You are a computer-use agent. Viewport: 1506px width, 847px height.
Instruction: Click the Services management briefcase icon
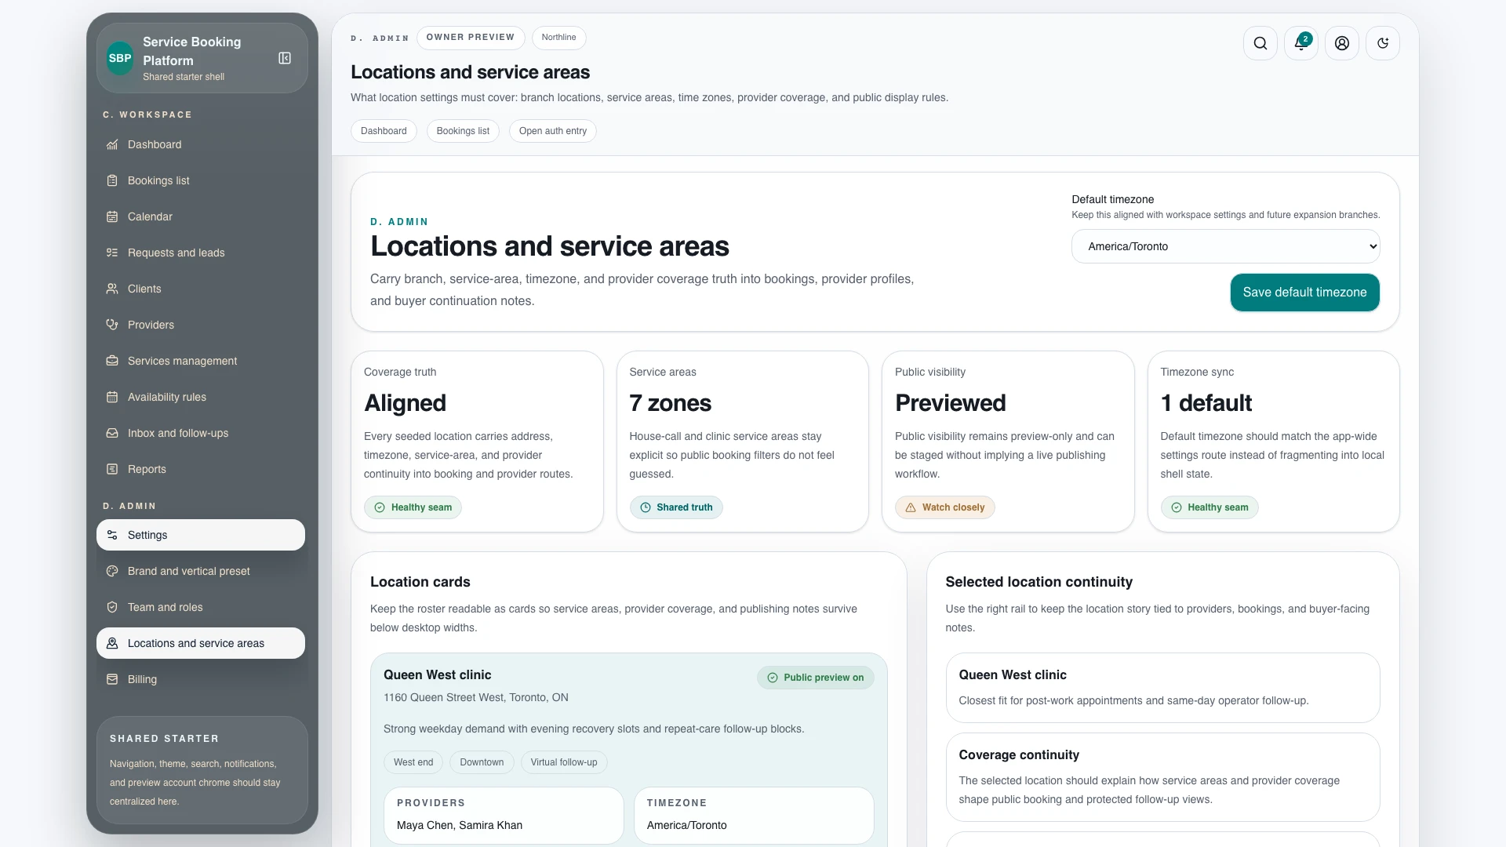(112, 361)
